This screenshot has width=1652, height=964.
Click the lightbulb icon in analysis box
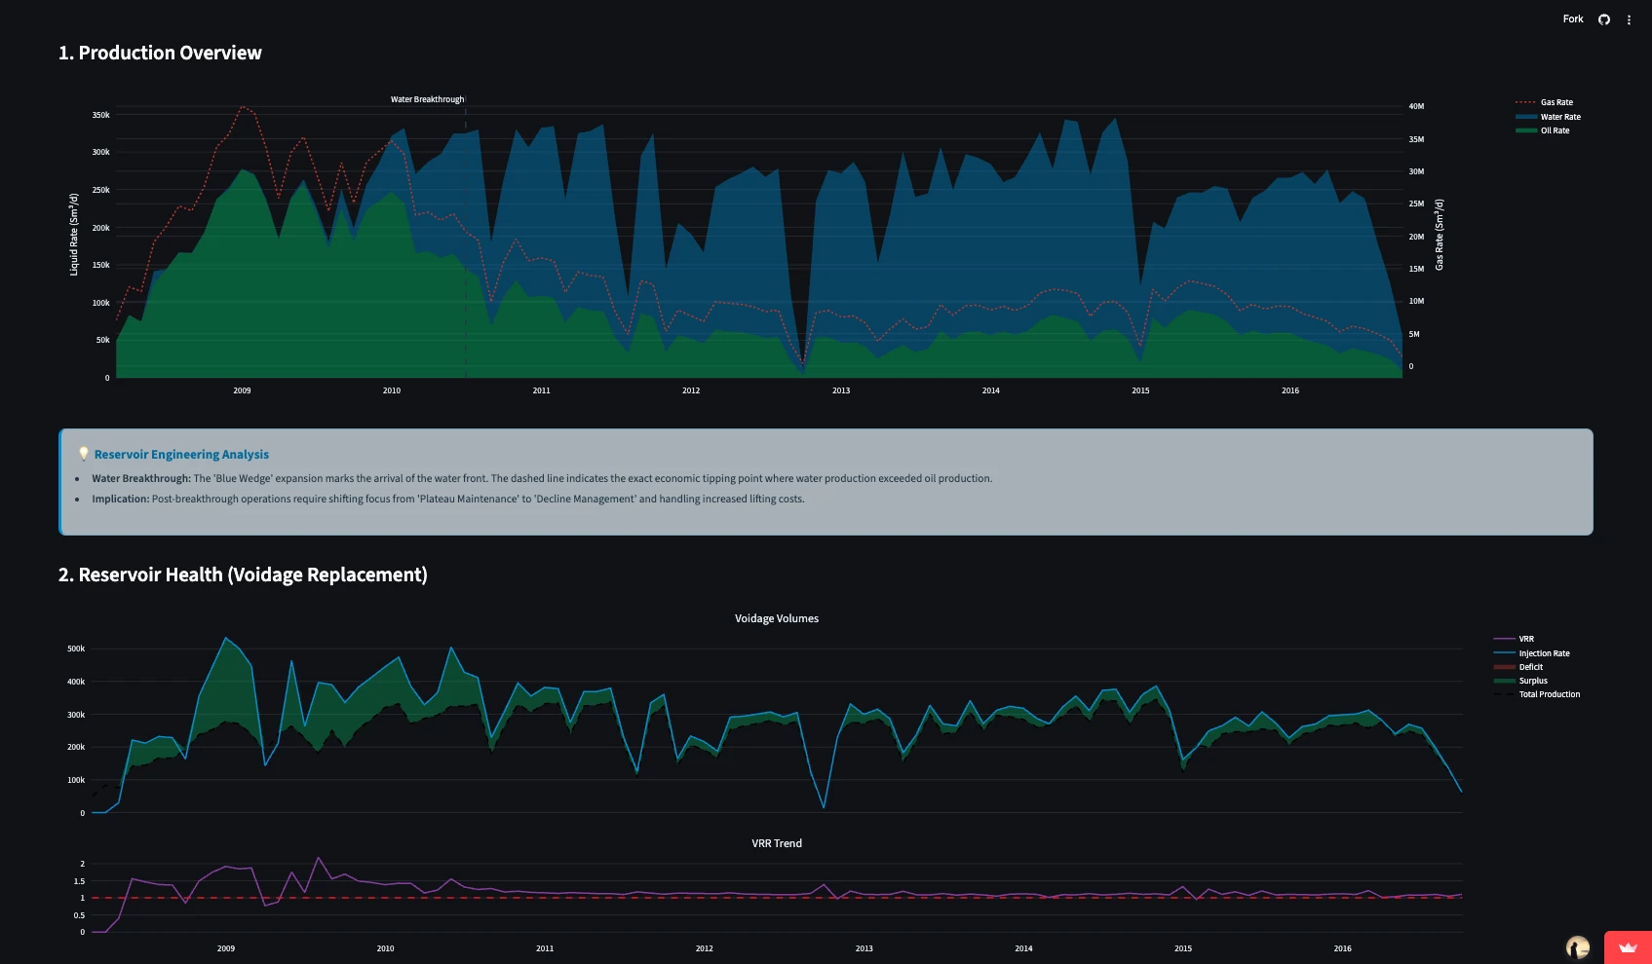[x=84, y=454]
